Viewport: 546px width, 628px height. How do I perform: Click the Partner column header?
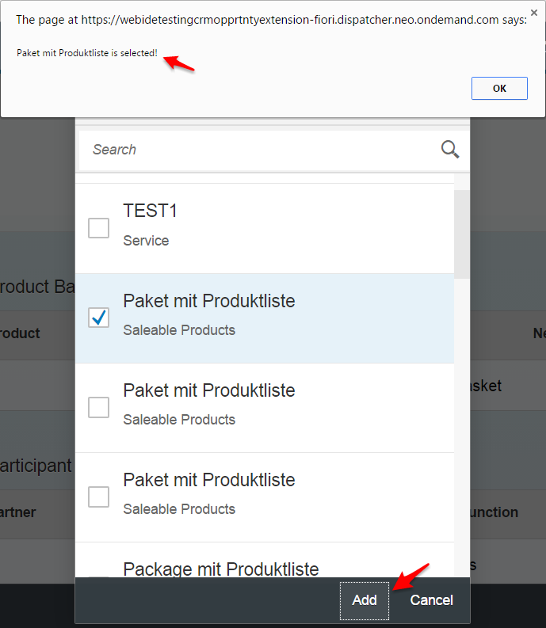click(18, 512)
